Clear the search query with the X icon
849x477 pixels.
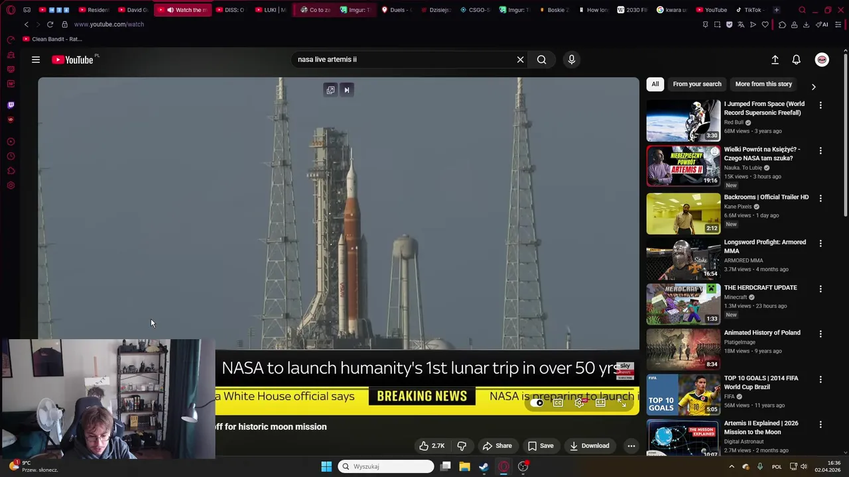521,60
